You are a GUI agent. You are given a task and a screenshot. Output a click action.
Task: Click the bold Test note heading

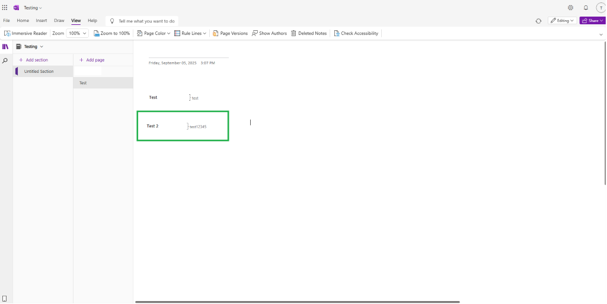(x=154, y=97)
